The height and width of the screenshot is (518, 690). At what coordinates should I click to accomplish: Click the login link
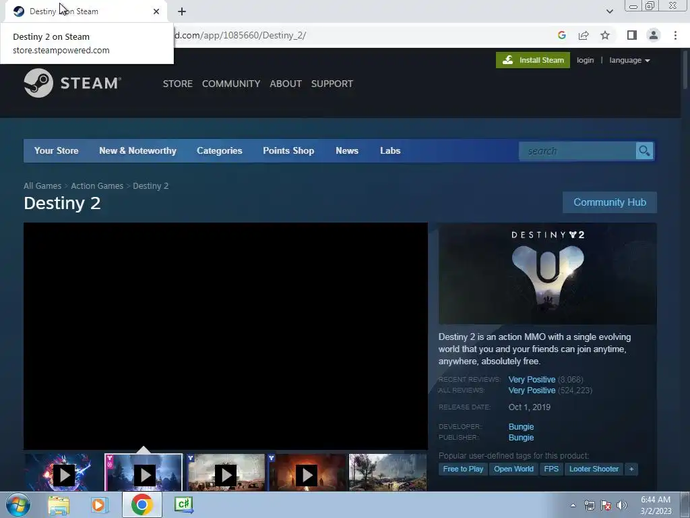[586, 60]
